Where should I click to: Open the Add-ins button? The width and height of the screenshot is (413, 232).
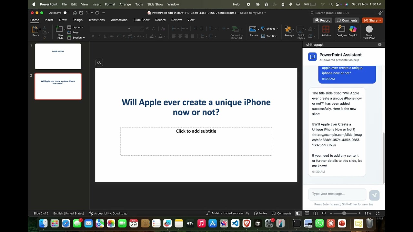click(326, 31)
